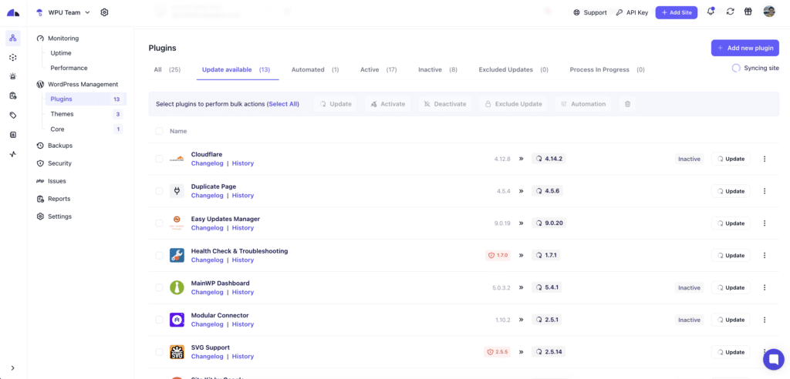Switch to the Inactive plugins tab
This screenshot has height=379, width=790.
click(x=438, y=70)
